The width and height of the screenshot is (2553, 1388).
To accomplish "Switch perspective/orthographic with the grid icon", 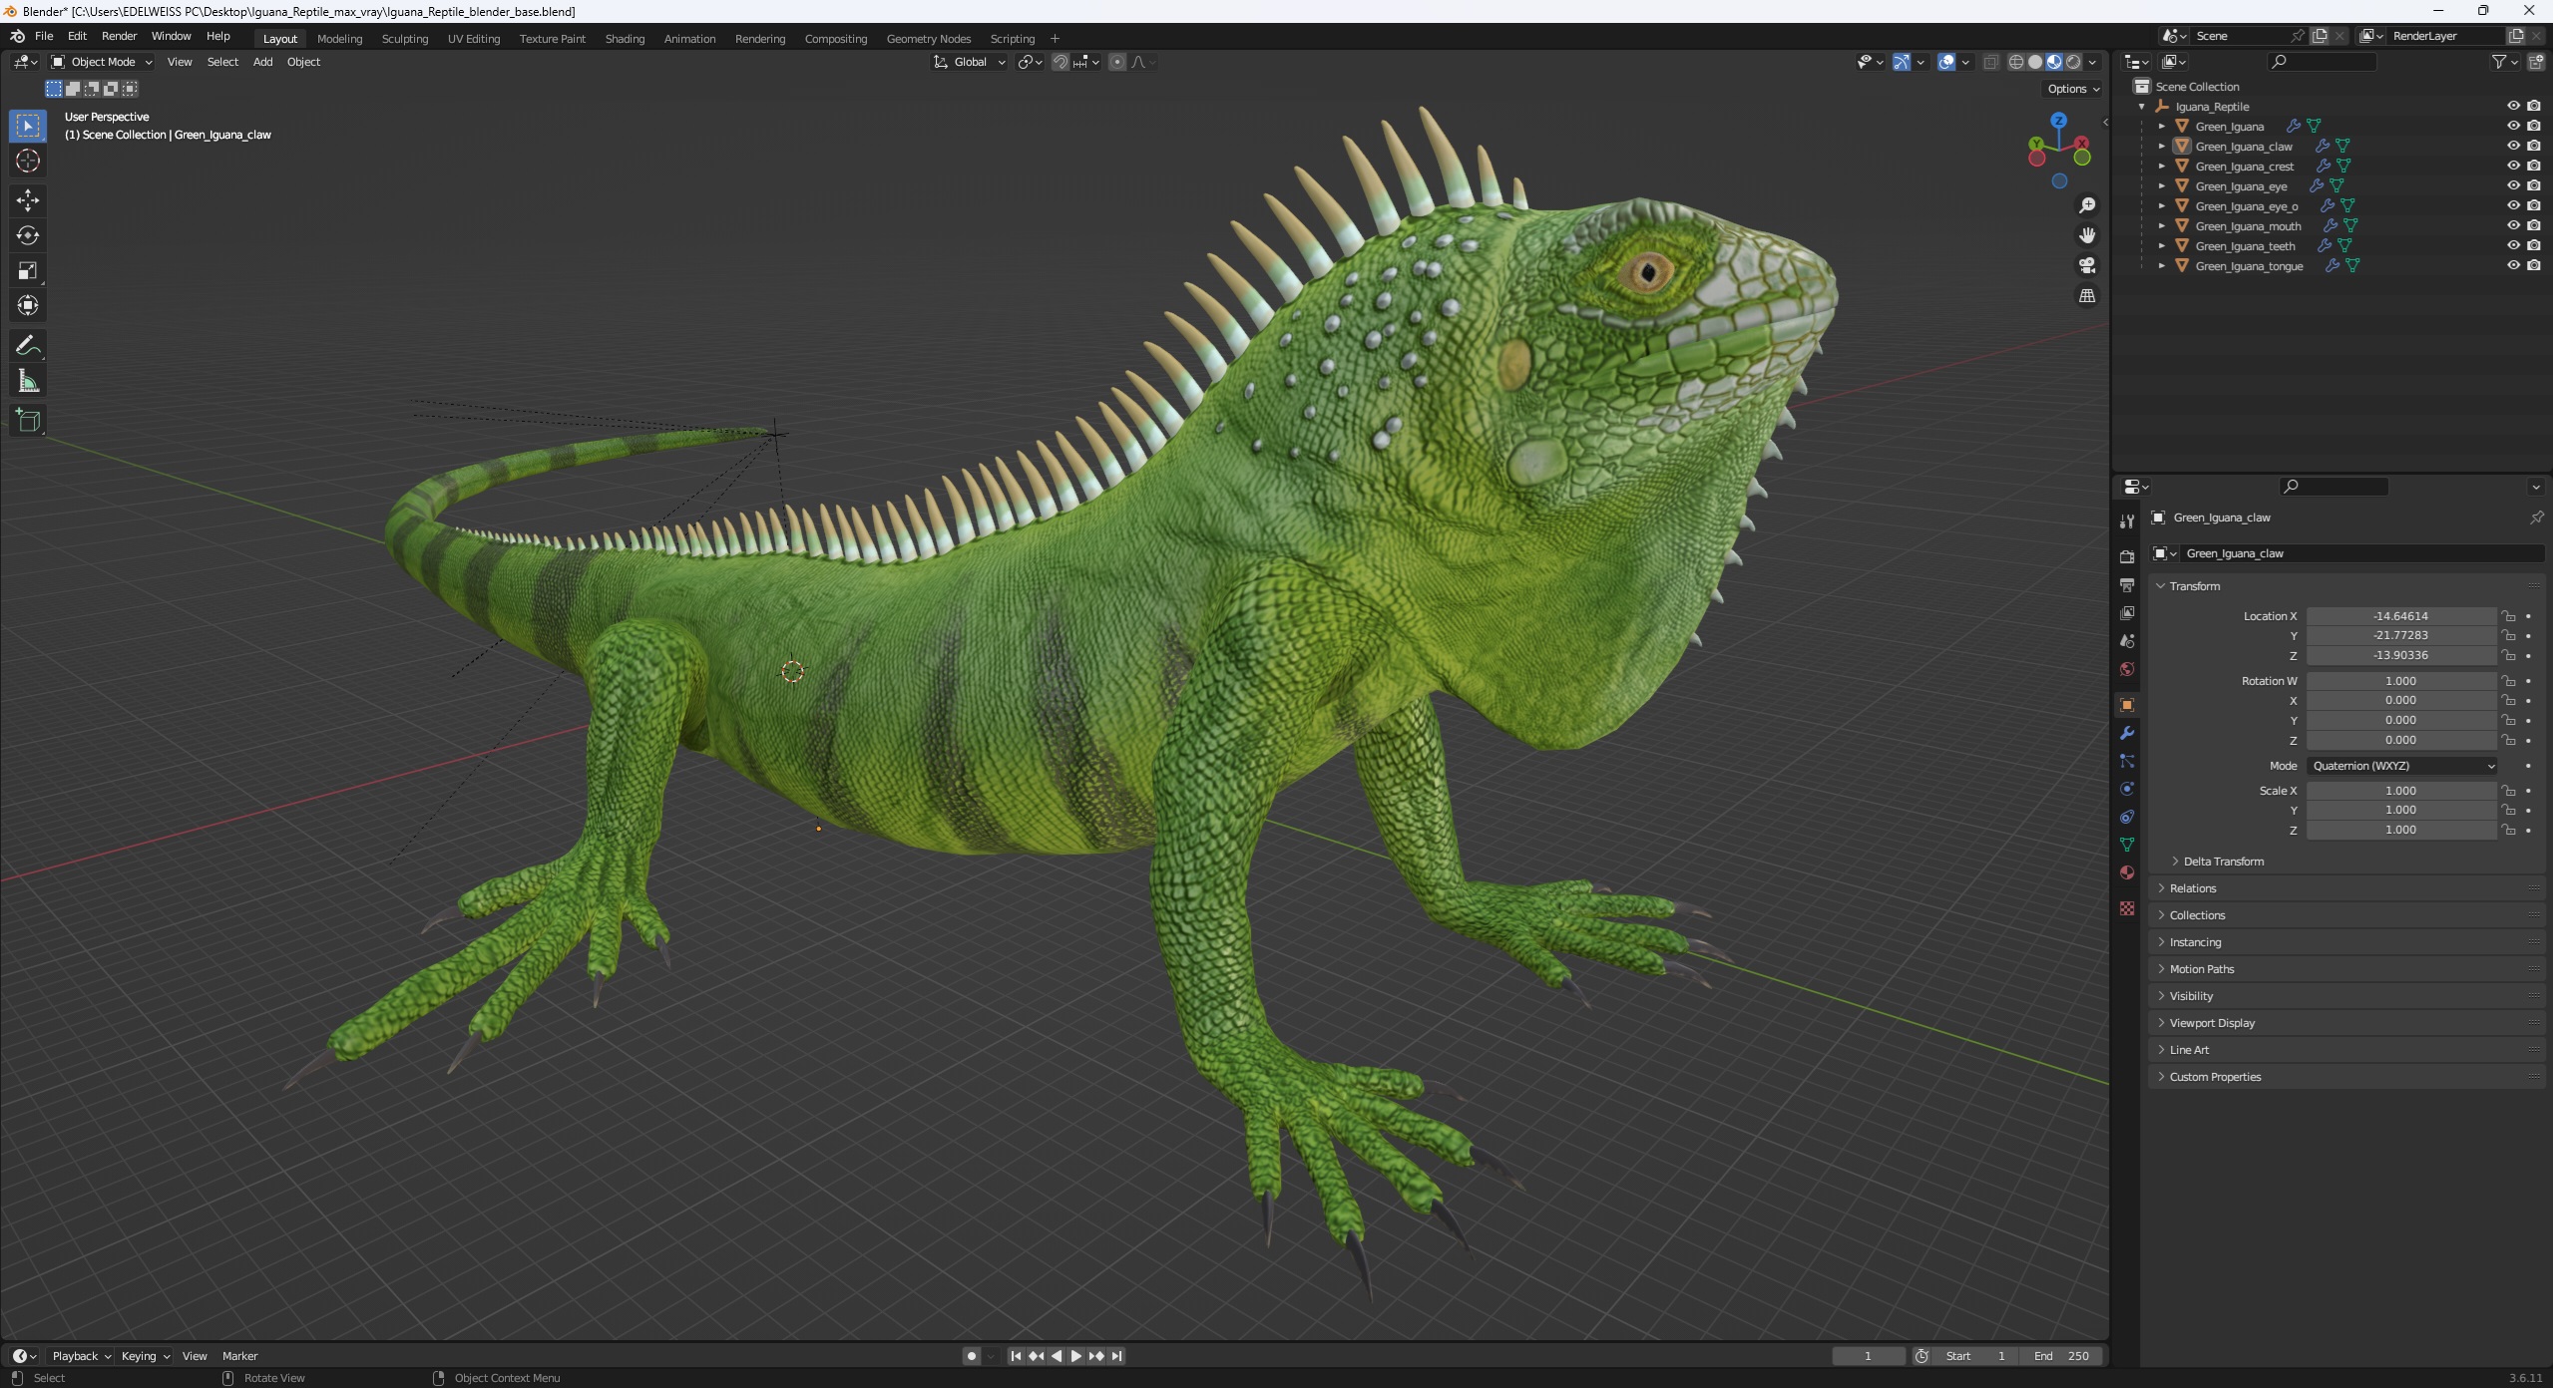I will pos(2086,296).
